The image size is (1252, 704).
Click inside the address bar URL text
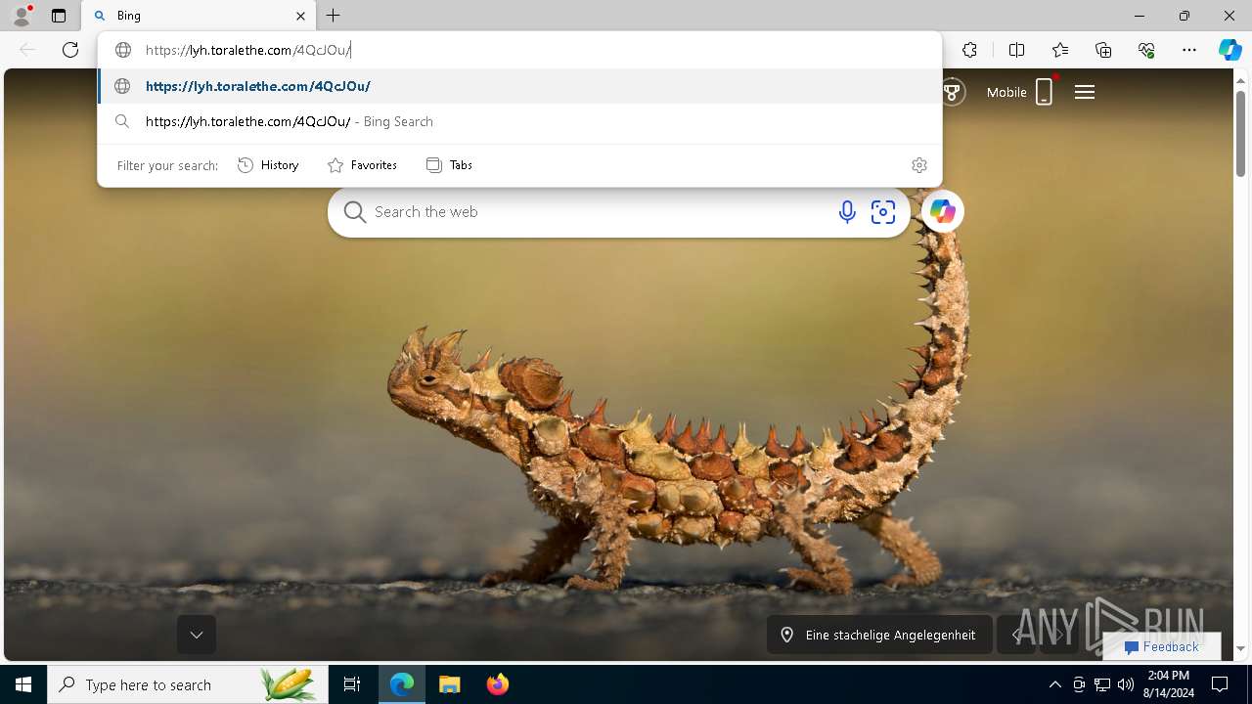pyautogui.click(x=247, y=50)
